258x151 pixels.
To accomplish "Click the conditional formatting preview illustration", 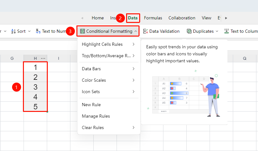I will (183, 94).
